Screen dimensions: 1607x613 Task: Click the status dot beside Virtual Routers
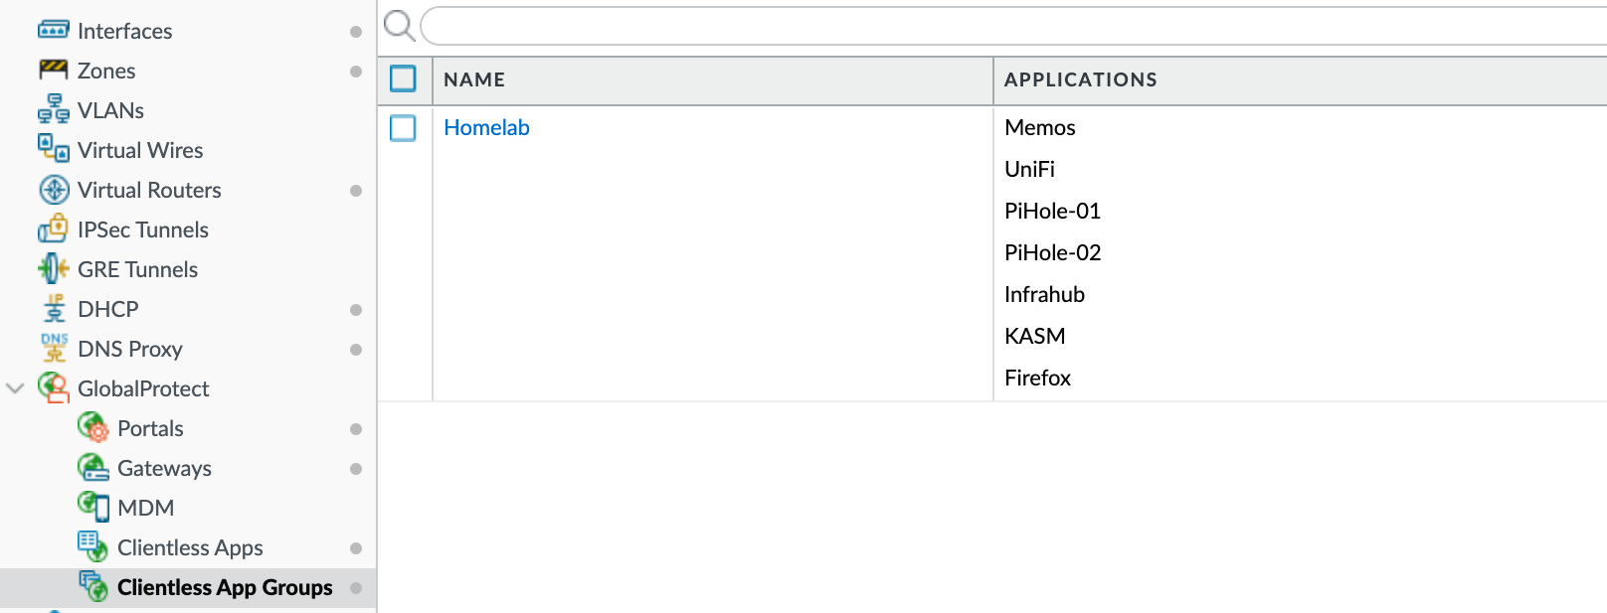(x=356, y=191)
